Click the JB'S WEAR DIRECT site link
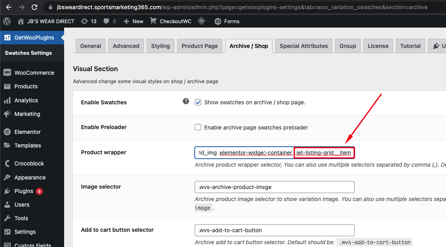This screenshot has height=247, width=446. tap(50, 21)
